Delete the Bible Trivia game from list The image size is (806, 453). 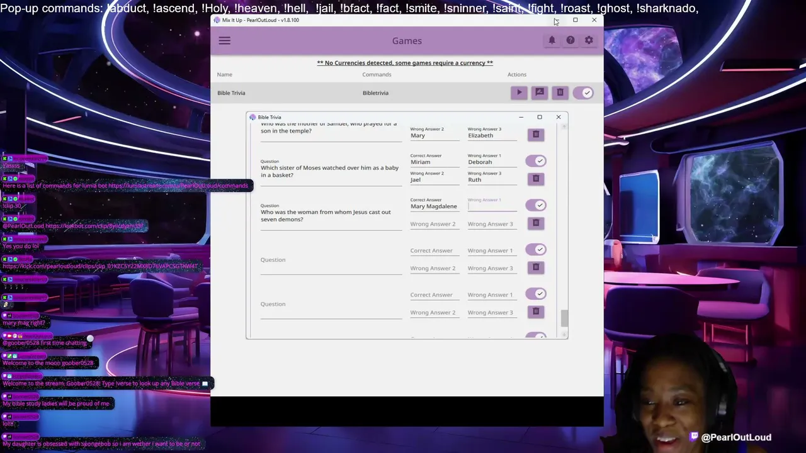[x=560, y=92]
